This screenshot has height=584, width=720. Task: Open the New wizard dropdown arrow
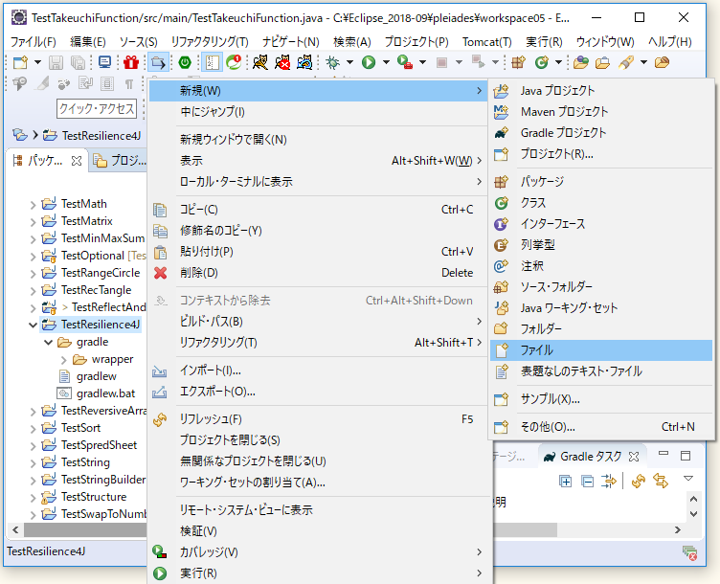click(x=37, y=62)
